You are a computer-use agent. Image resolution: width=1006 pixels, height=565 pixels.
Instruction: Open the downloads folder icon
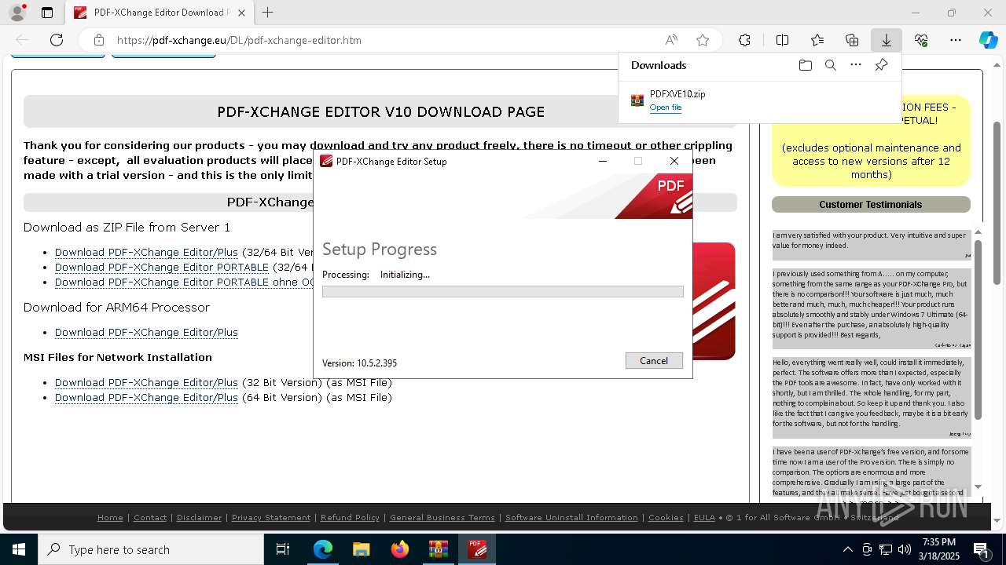pos(805,65)
